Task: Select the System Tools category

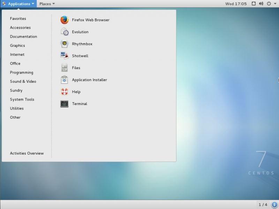Action: (22, 99)
